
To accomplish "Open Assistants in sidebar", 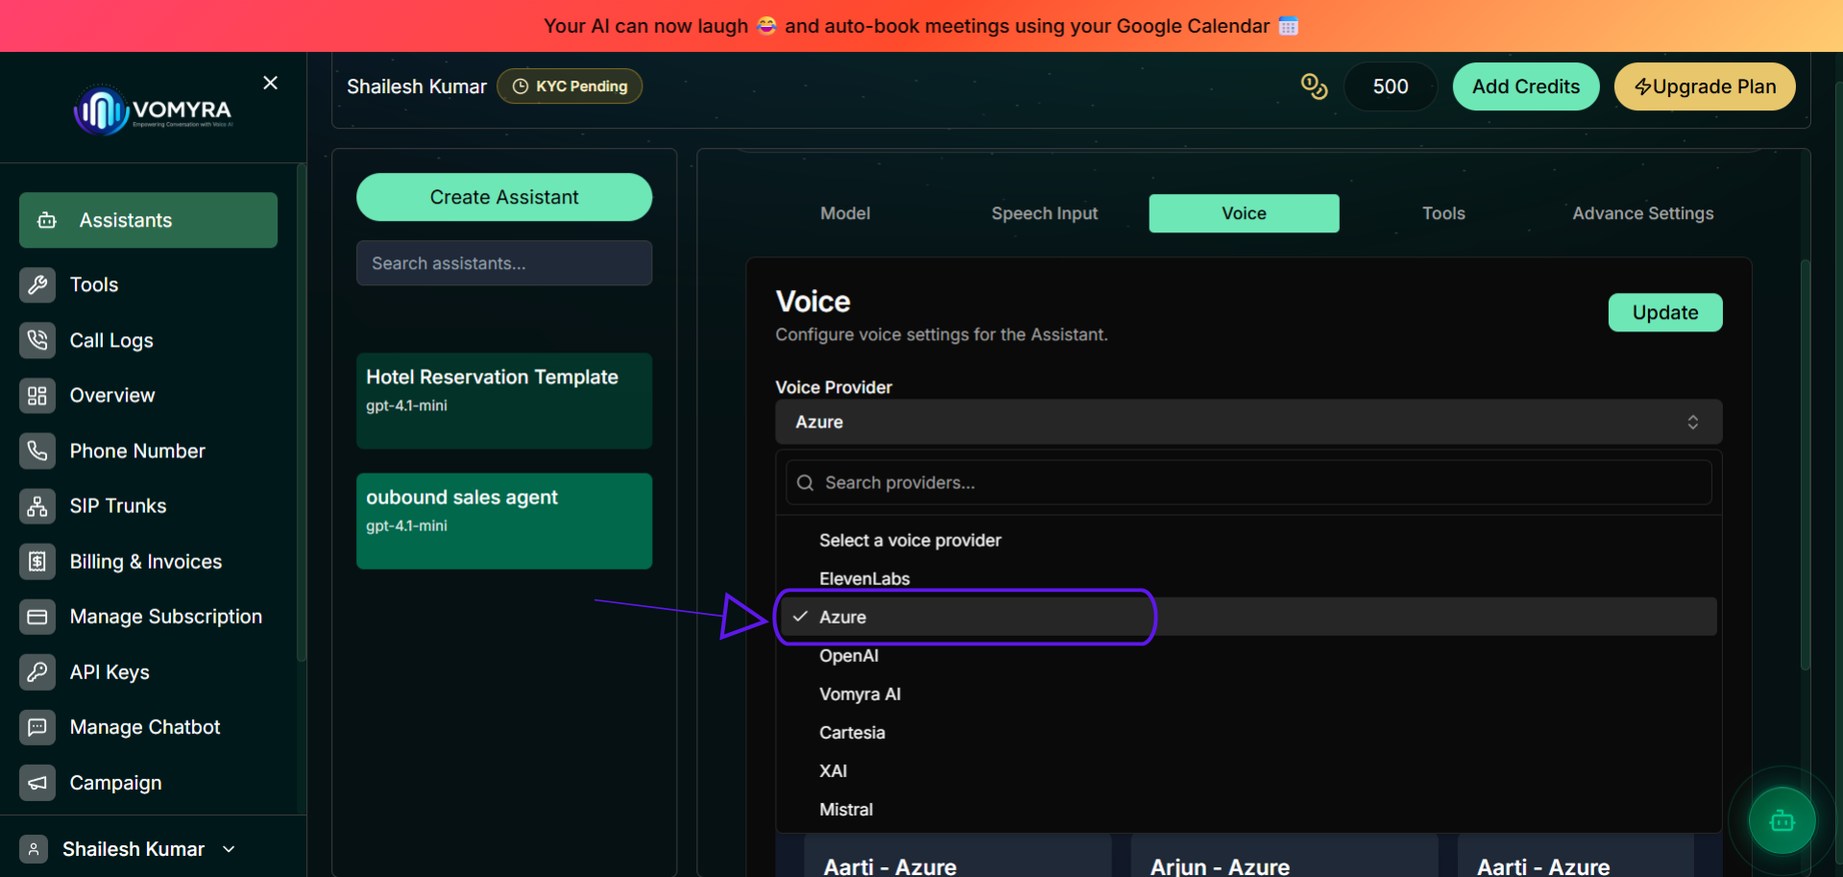I will tap(148, 220).
